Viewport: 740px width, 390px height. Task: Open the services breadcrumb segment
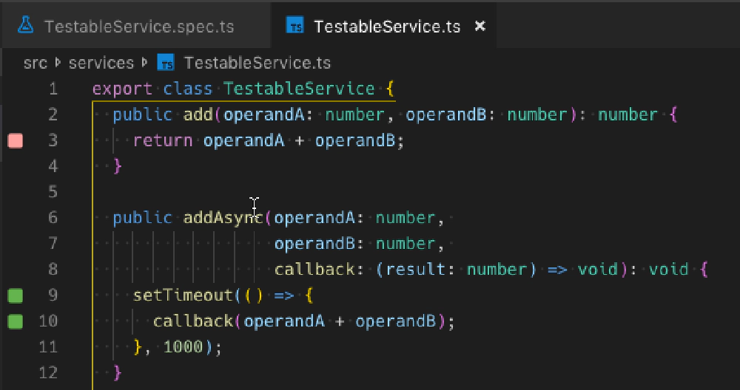click(x=101, y=63)
